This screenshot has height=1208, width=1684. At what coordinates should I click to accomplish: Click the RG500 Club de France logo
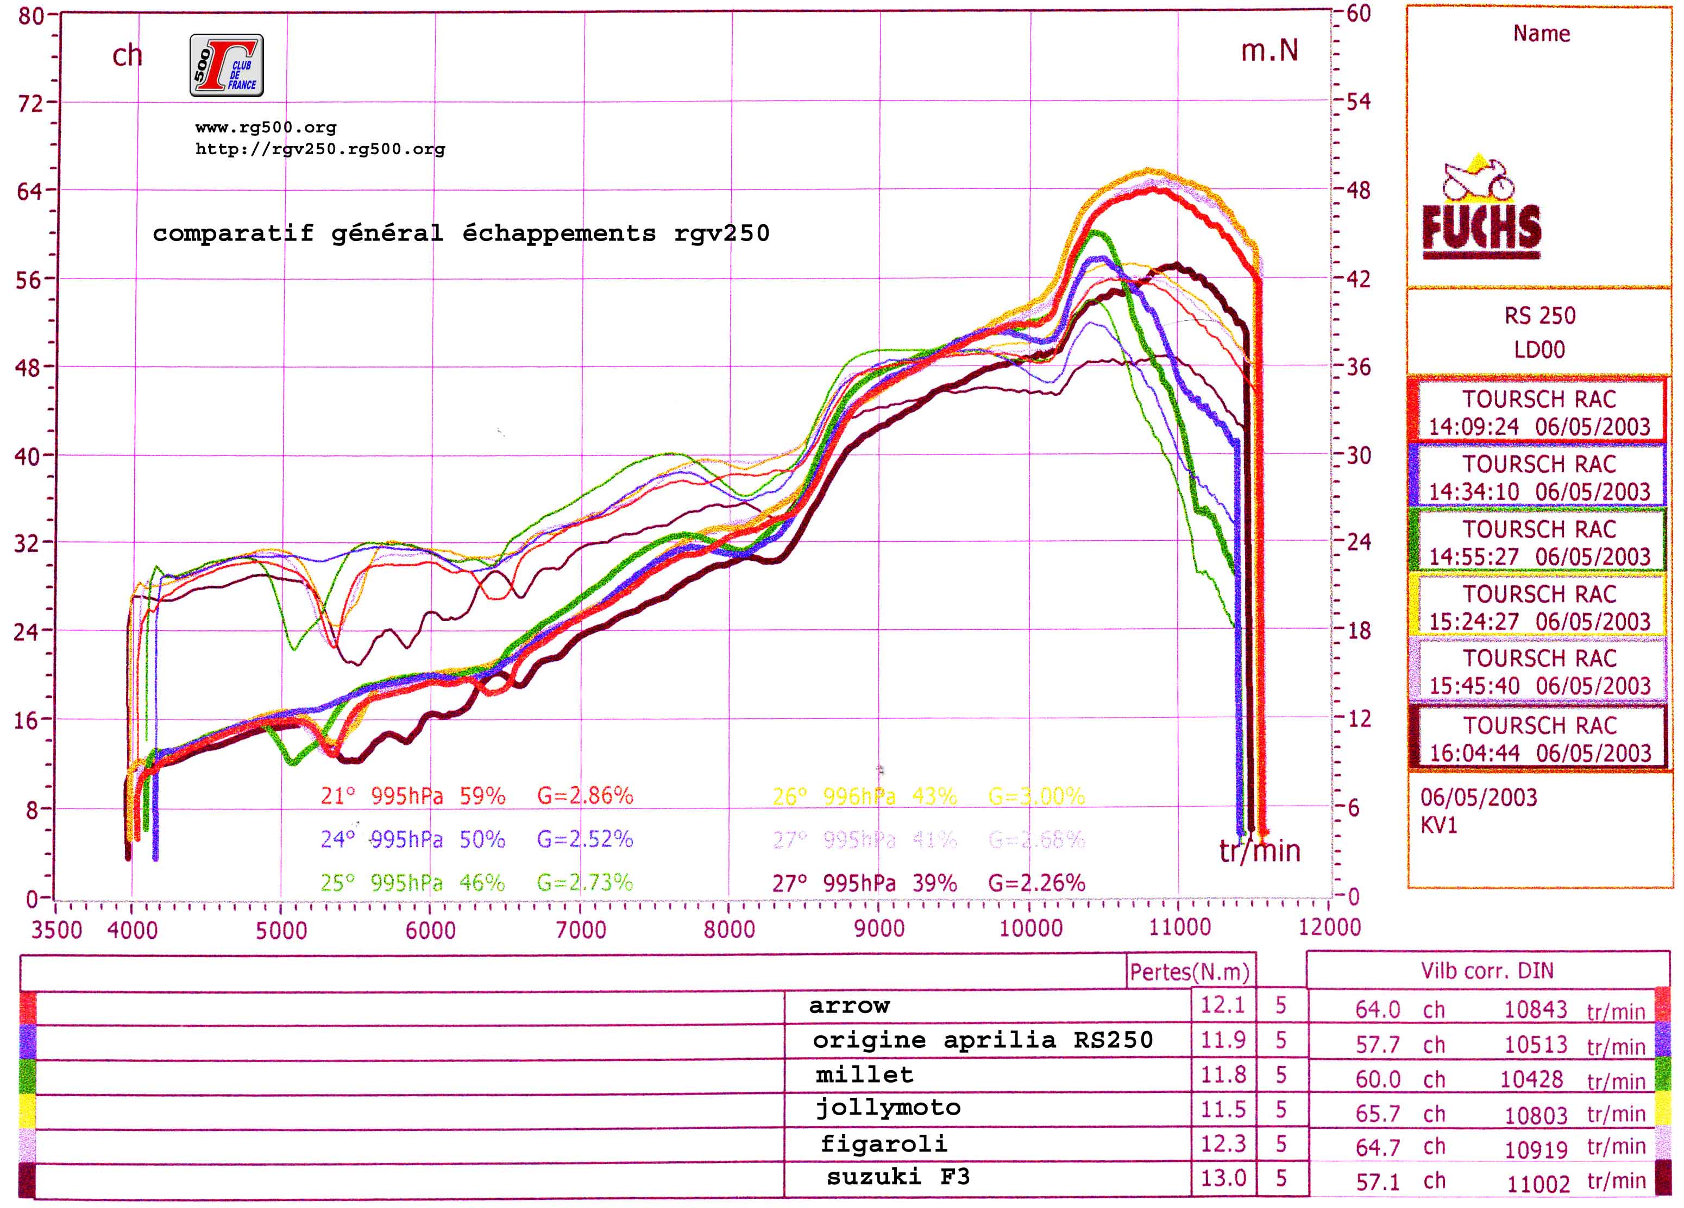coord(227,65)
